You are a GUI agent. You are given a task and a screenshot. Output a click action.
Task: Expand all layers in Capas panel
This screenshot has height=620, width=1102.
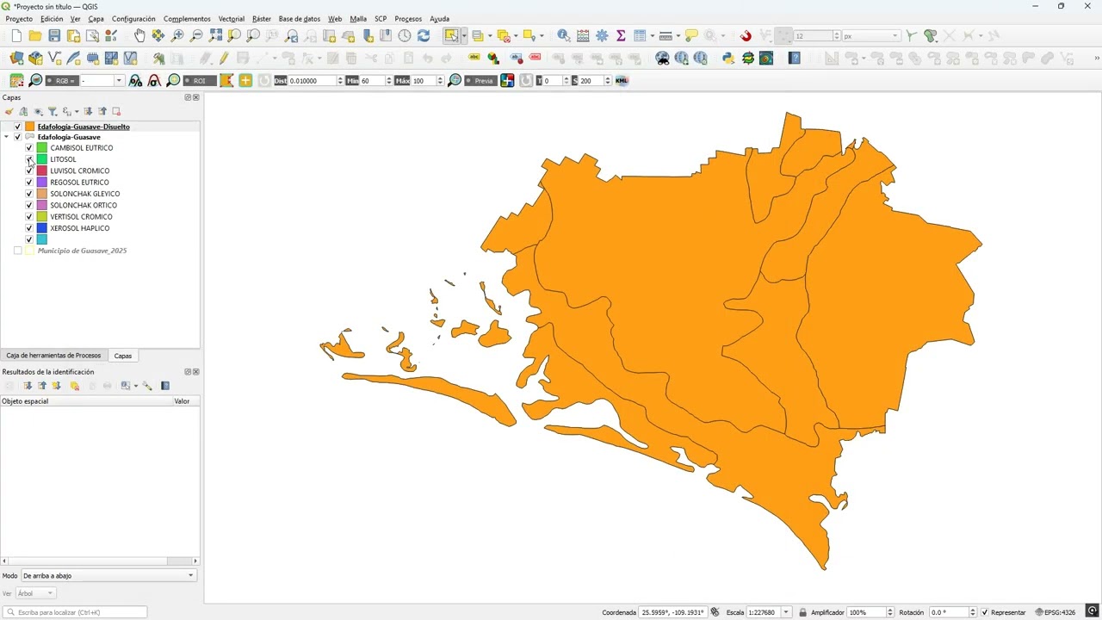(x=88, y=111)
